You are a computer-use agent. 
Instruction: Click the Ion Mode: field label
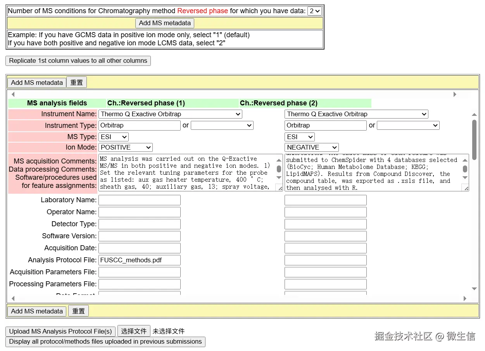coord(81,148)
